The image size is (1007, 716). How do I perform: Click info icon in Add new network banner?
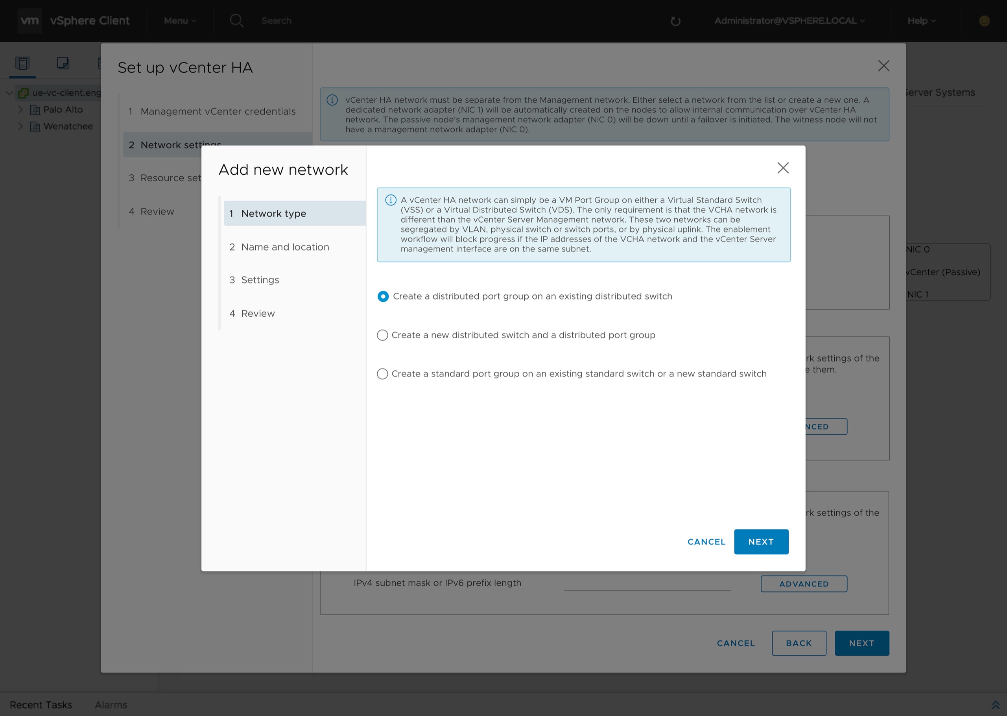(391, 200)
